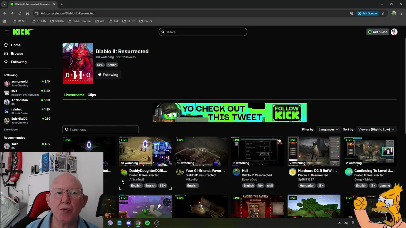Click the Follow Kick tweet banner
Image resolution: width=406 pixels, height=228 pixels.
click(x=230, y=113)
